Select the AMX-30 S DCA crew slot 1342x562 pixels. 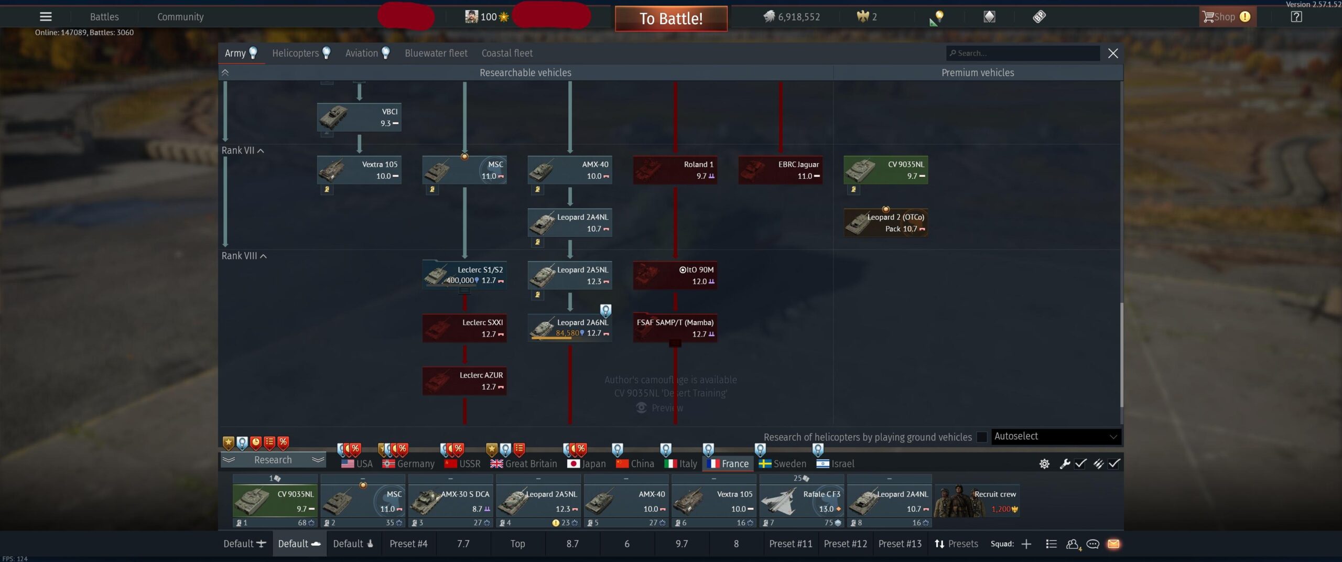[x=450, y=501]
